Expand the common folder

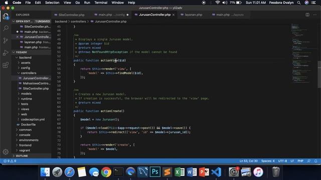coord(17,130)
